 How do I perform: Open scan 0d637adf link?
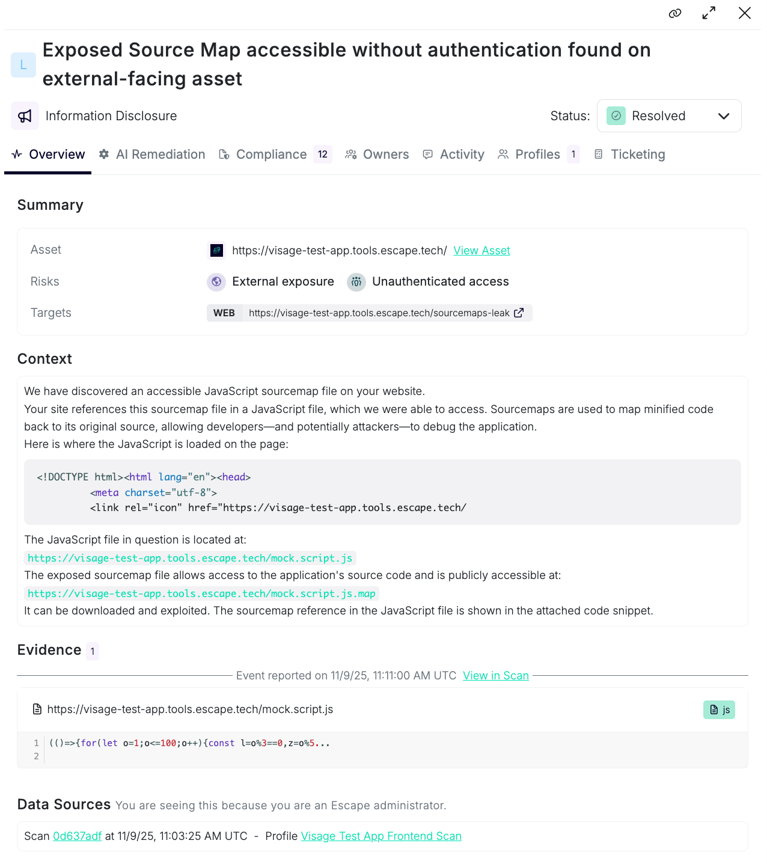click(x=78, y=836)
